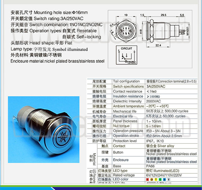Screen dimensions: 202x190
Task: Click the 'Head shape:平形 Flat' line
Action: click(41, 43)
